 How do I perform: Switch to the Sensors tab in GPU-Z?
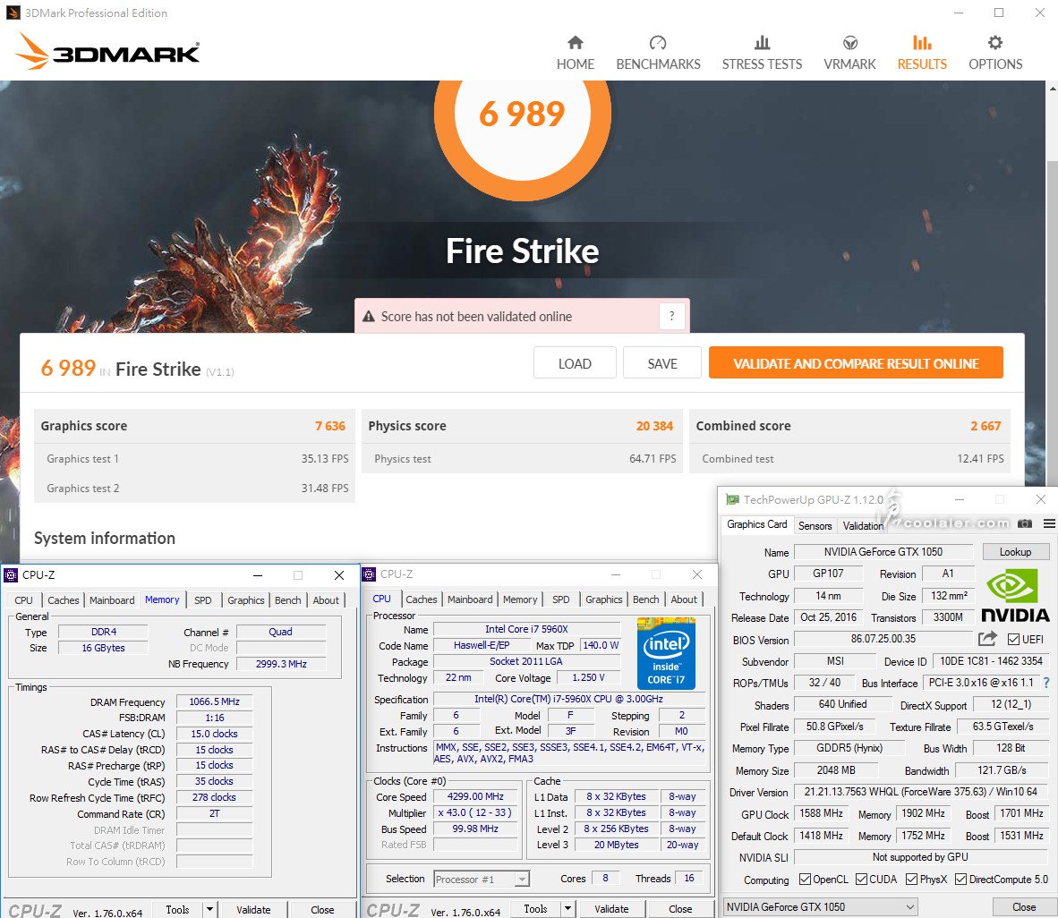click(815, 525)
